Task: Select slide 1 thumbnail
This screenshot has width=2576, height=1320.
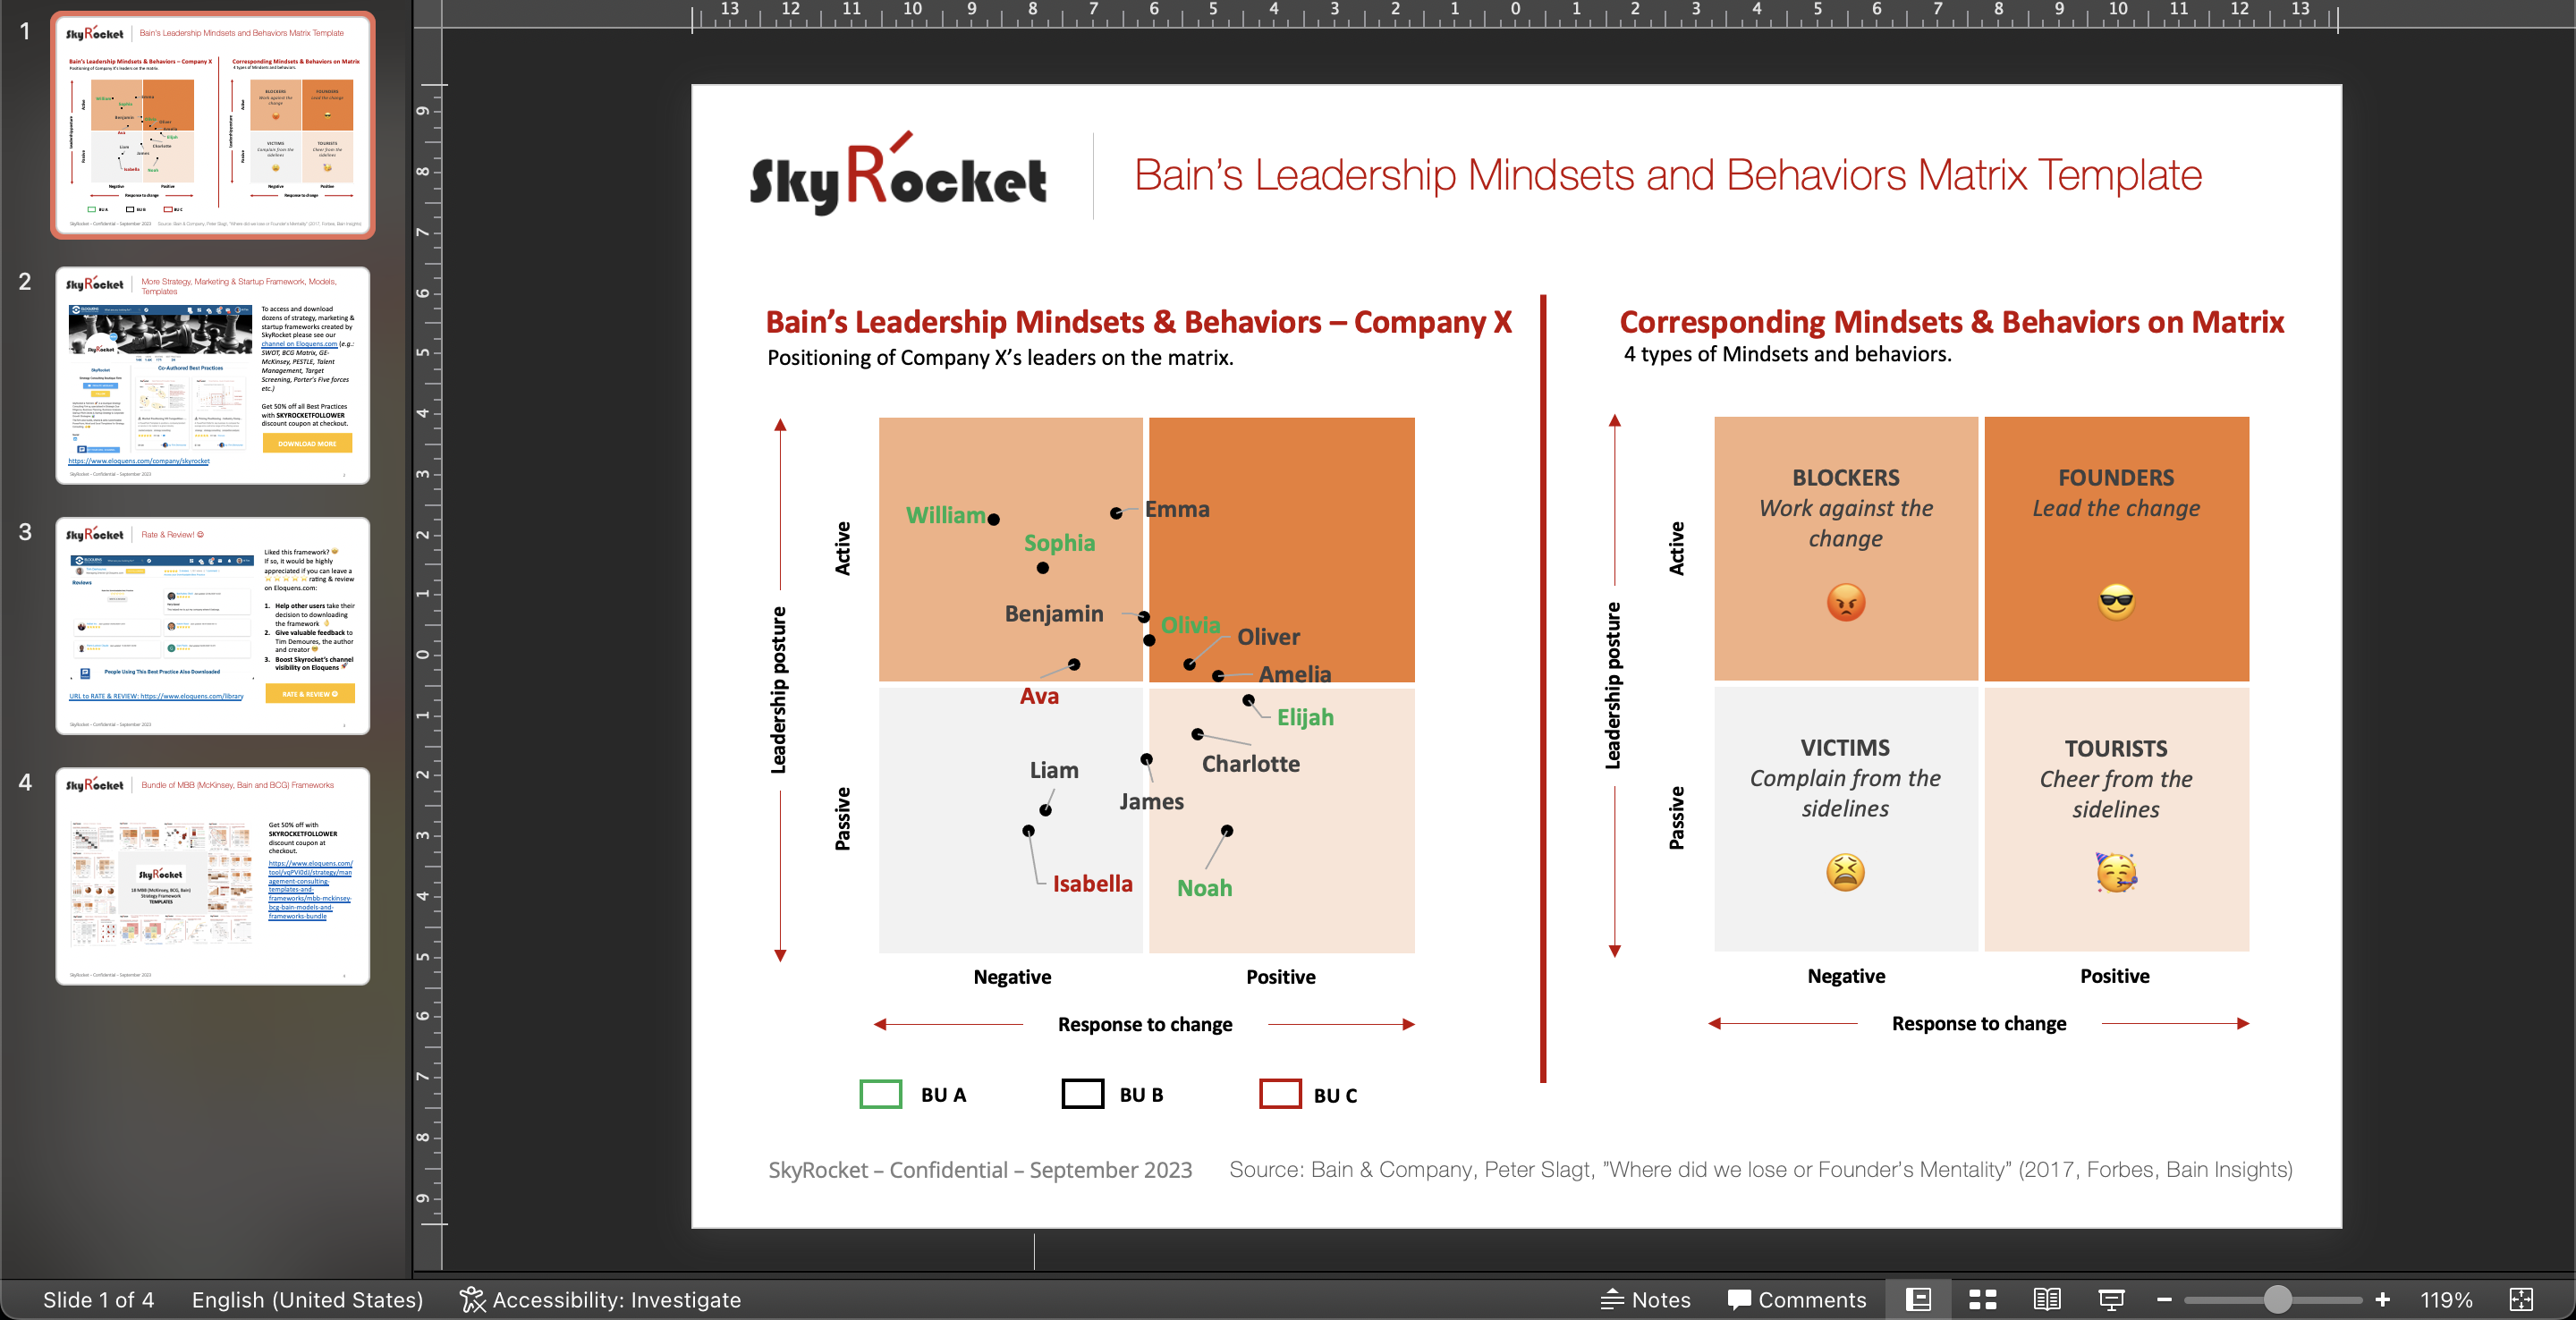Action: click(213, 125)
